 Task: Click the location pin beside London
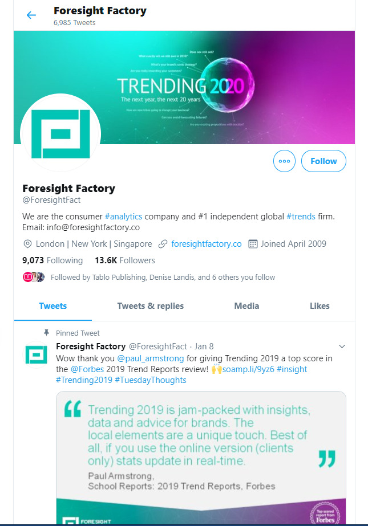27,243
